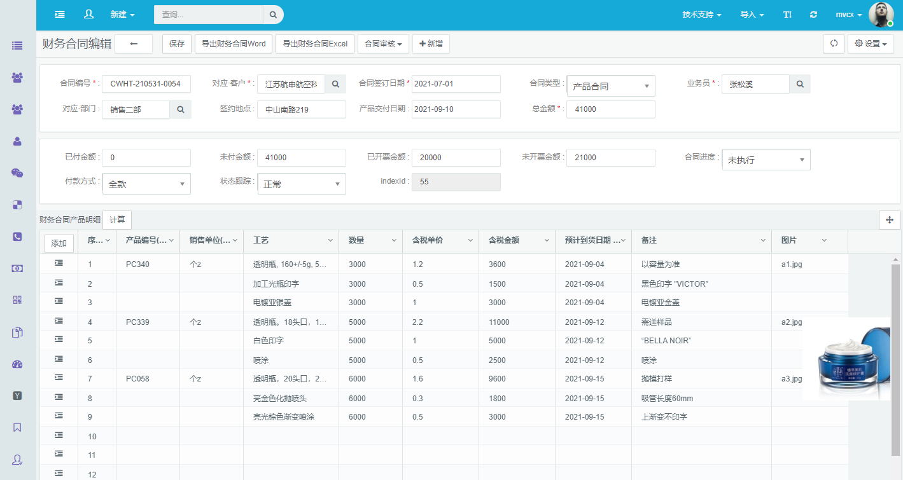Screen dimensions: 903x480
Task: Open the 工艺 column header dropdown arrow
Action: (330, 240)
